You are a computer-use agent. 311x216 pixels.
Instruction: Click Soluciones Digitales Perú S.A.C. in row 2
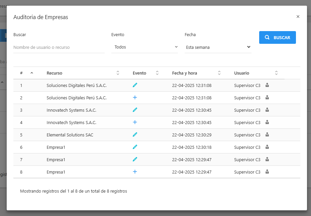[77, 98]
